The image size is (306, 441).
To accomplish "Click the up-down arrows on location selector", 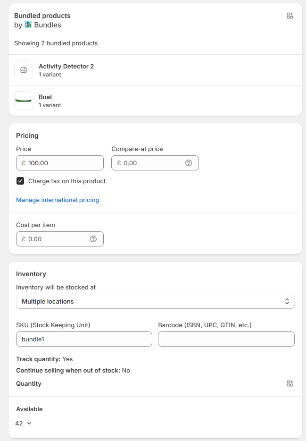I will [x=287, y=301].
